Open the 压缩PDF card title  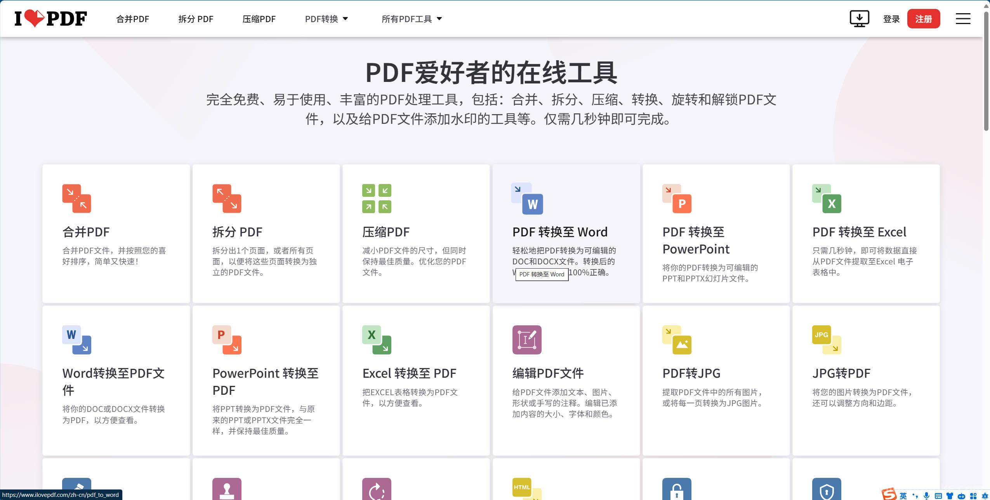point(386,232)
